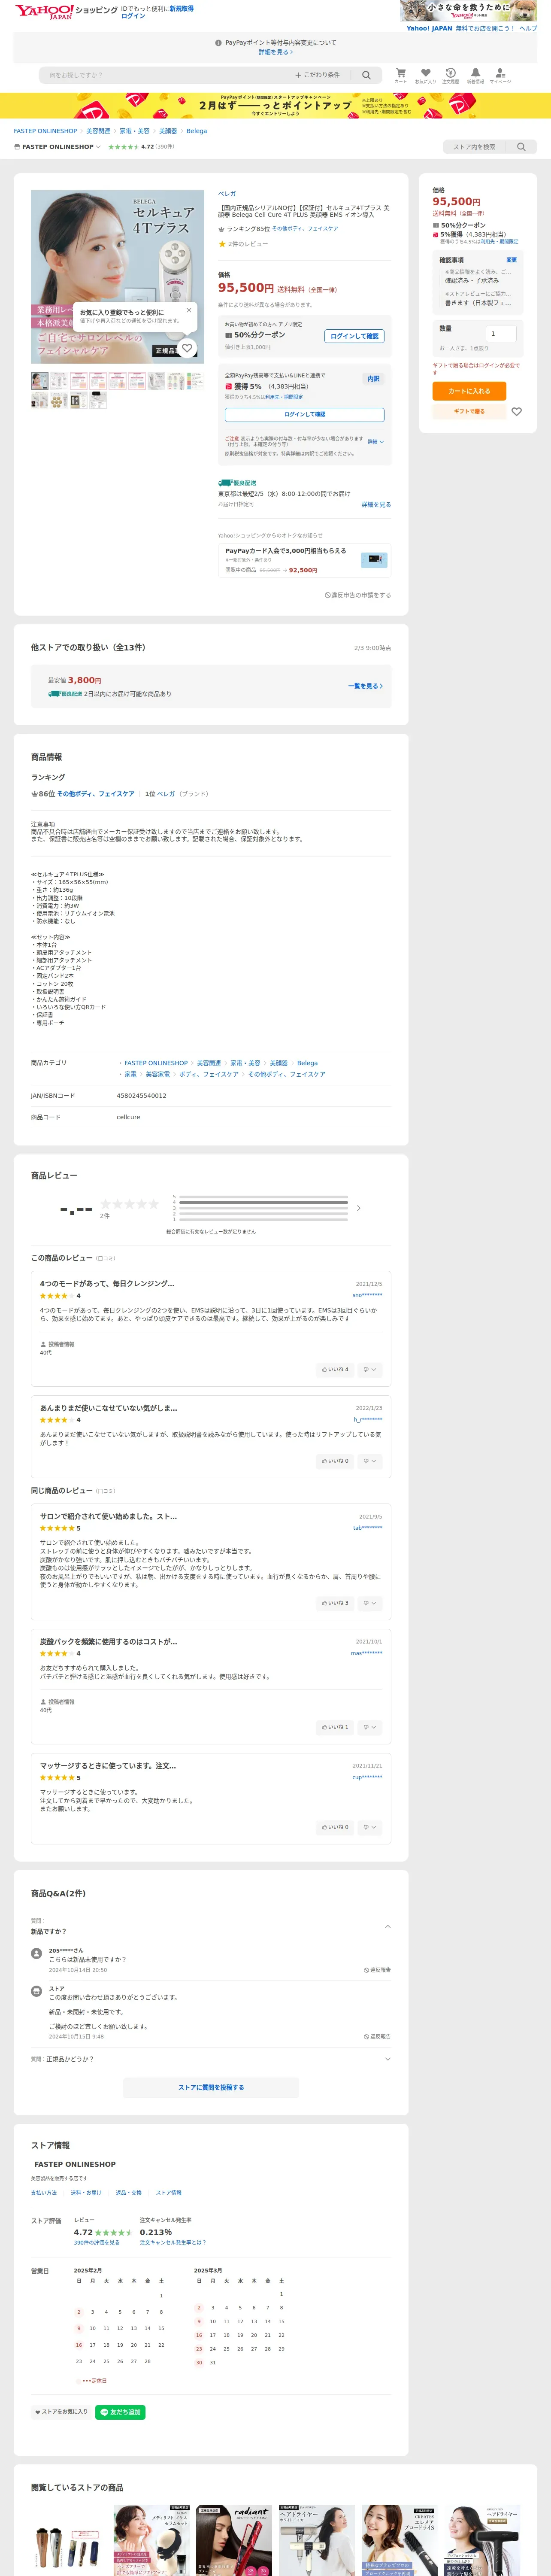551x2576 pixels.
Task: Open the Belega link in the top breadcrumb
Action: pos(197,131)
